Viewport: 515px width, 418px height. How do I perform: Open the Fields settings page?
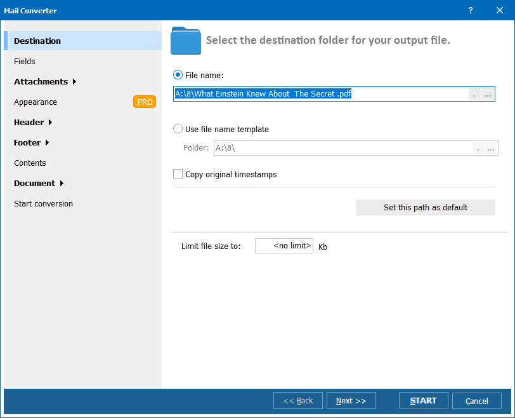tap(25, 62)
